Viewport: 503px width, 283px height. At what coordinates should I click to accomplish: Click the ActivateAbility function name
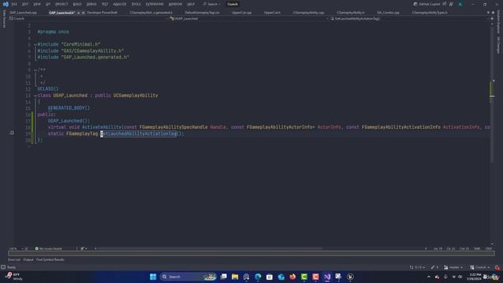101,127
